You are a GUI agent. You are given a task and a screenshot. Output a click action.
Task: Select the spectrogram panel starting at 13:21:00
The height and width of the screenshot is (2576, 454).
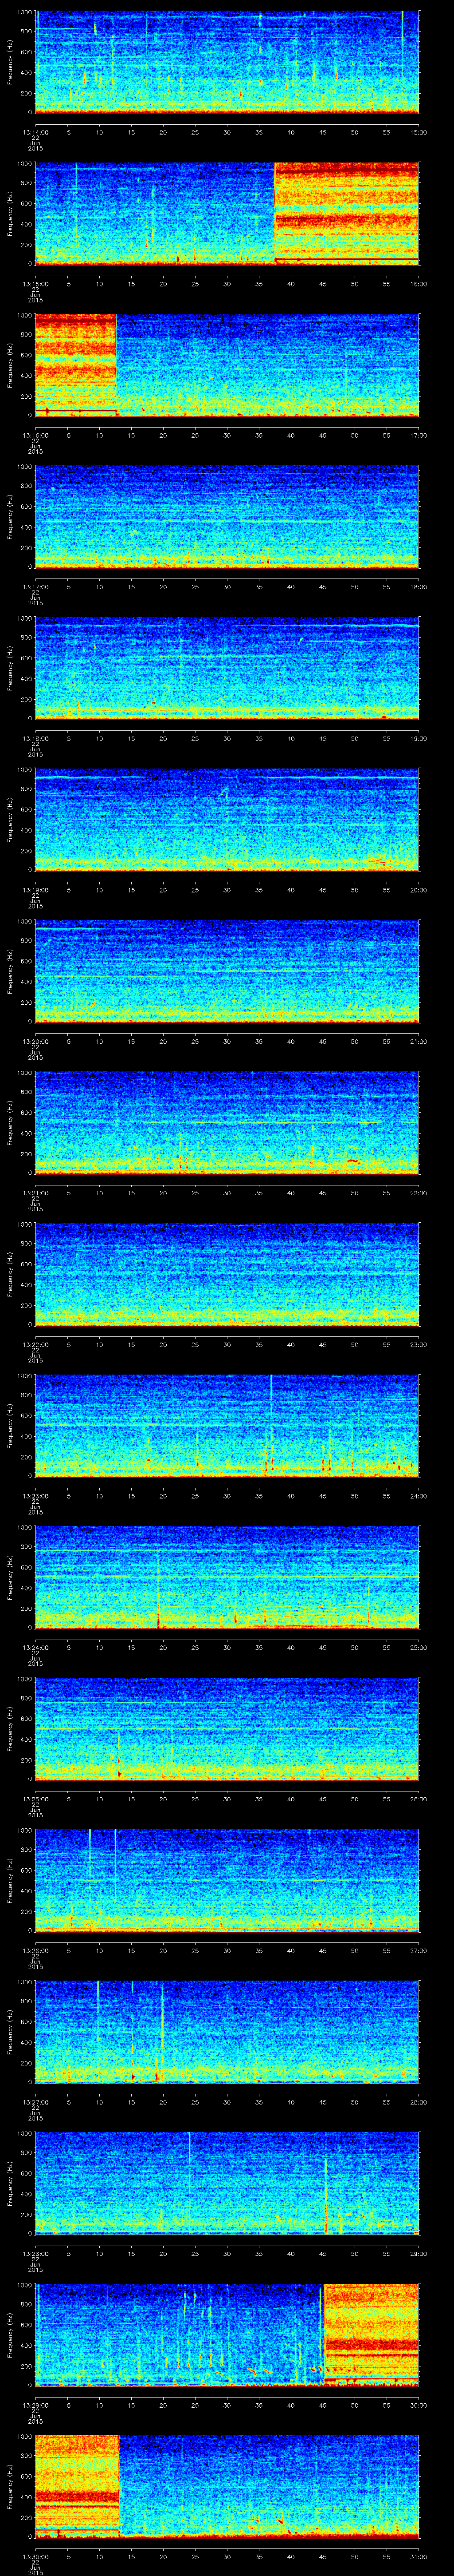tap(227, 1123)
